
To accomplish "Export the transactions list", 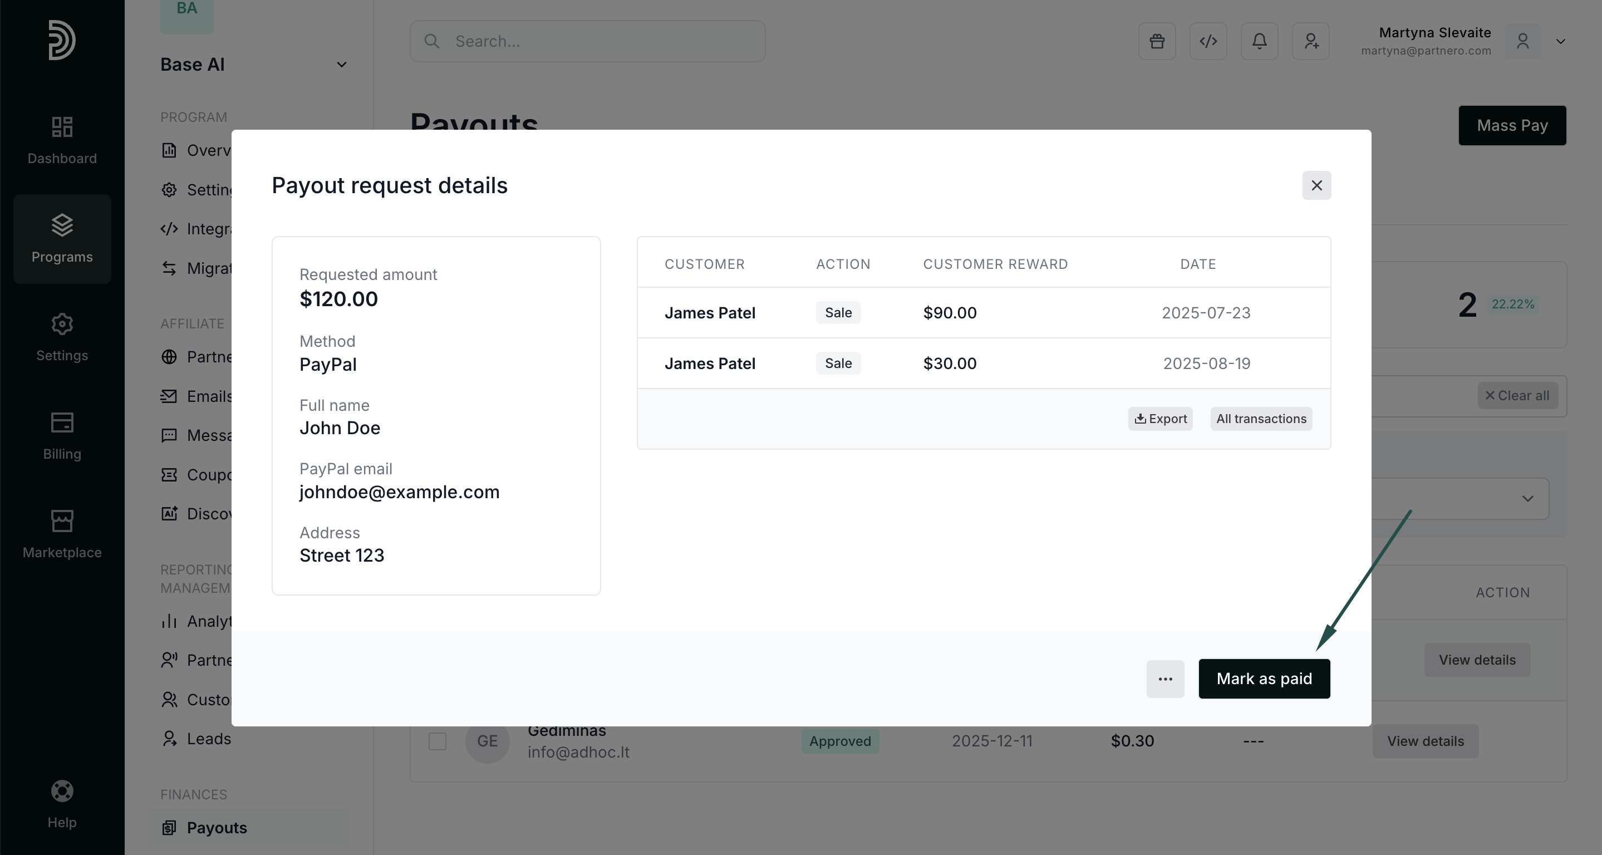I will pyautogui.click(x=1161, y=419).
